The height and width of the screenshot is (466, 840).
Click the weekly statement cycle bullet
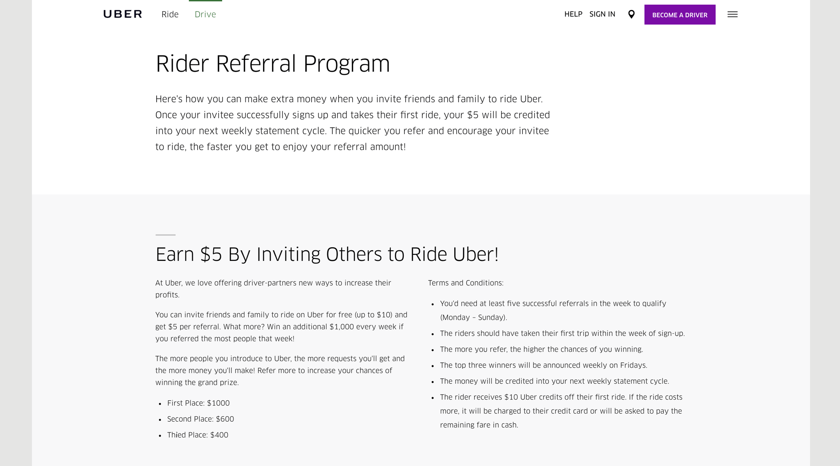coord(554,381)
